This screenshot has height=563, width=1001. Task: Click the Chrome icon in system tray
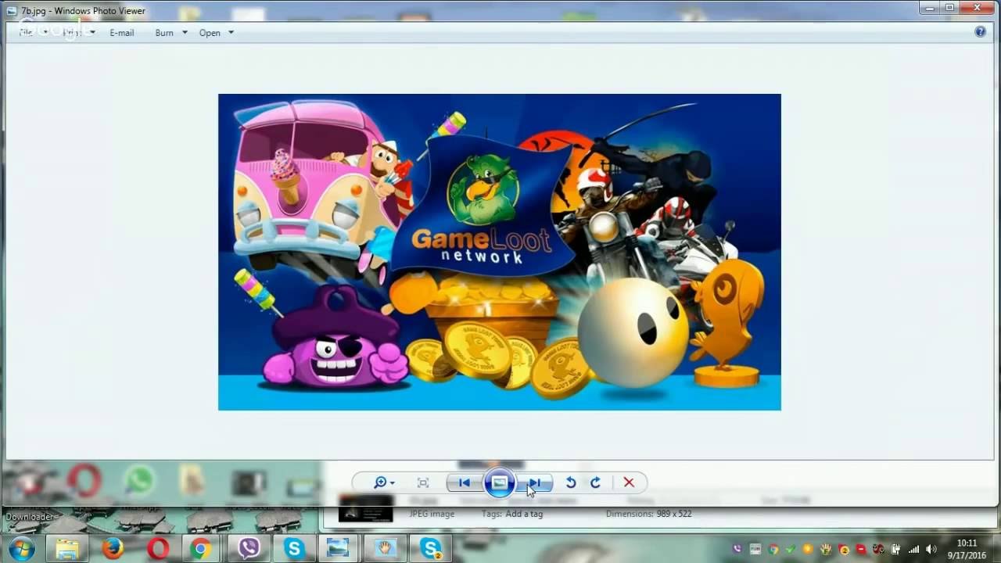[773, 549]
